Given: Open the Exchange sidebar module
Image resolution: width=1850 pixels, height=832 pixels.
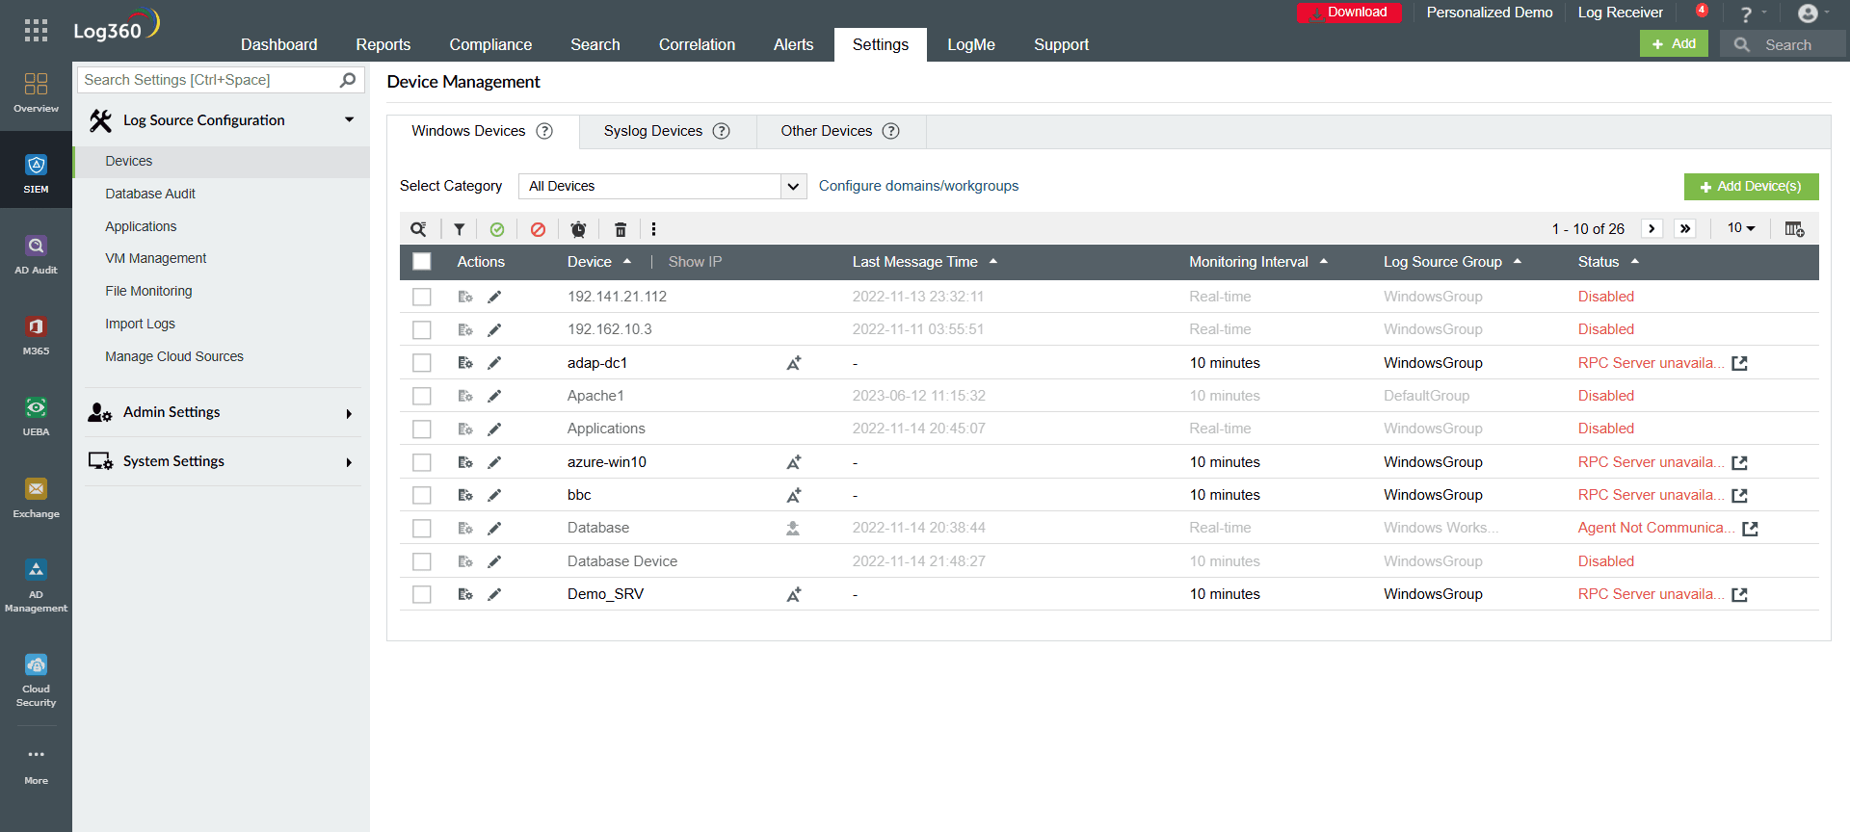Looking at the screenshot, I should (x=36, y=499).
